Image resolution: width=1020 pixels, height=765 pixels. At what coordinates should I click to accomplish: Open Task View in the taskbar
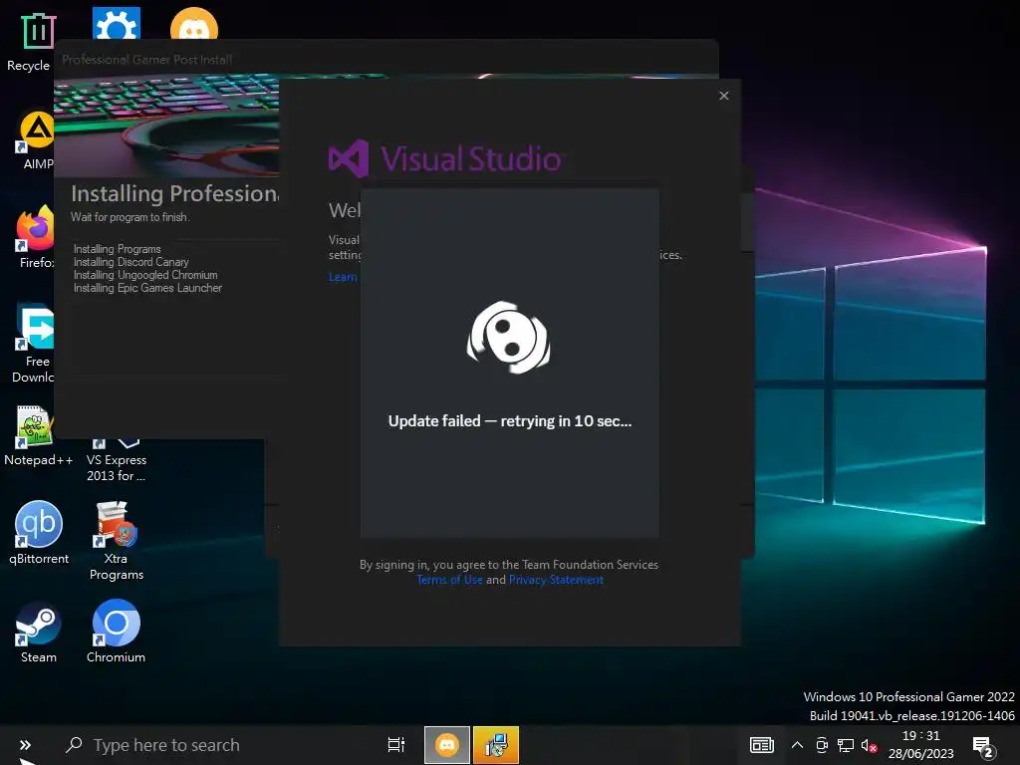point(396,745)
